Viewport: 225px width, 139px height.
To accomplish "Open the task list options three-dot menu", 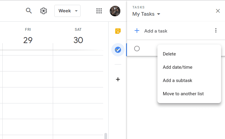I will tap(216, 30).
